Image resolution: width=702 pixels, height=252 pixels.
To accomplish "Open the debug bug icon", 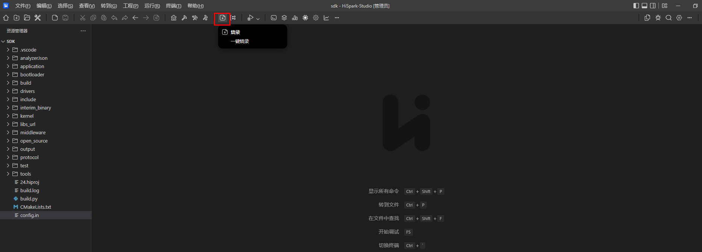I will [x=658, y=18].
